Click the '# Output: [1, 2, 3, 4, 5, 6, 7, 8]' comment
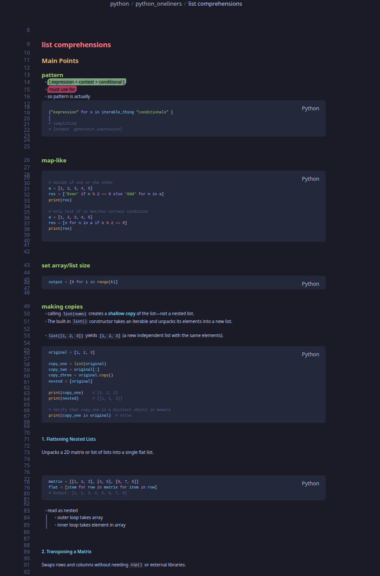 pos(88,493)
